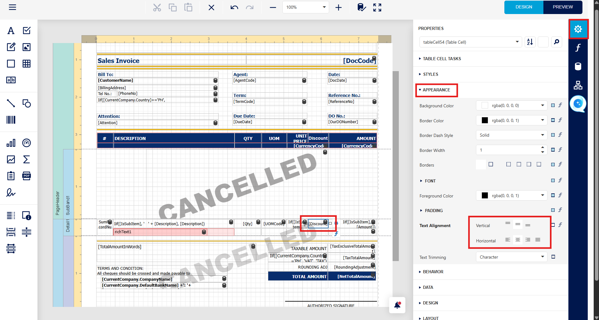
Task: Select the Sigma cross tab tool
Action: (x=27, y=159)
